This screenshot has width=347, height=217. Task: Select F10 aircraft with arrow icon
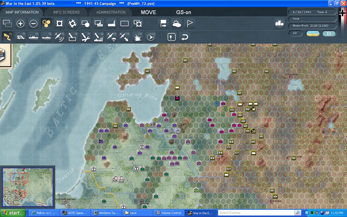pos(124,37)
